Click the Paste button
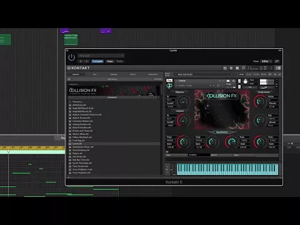Viewport: 300px width, 225px height. pyautogui.click(x=119, y=61)
